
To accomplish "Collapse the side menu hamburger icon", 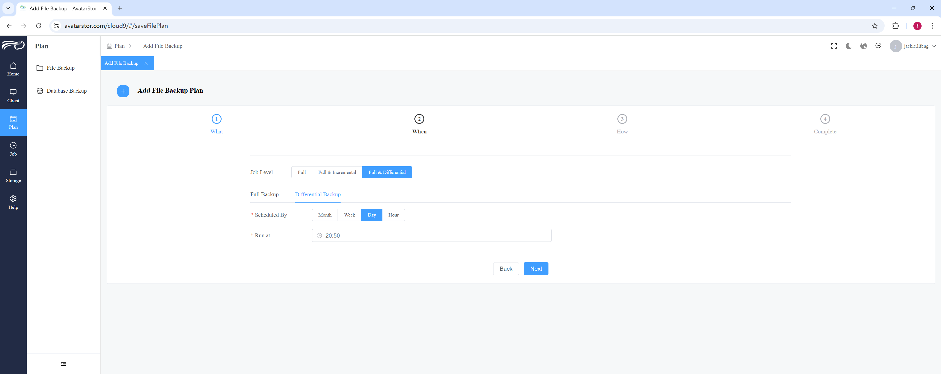I will tap(63, 364).
